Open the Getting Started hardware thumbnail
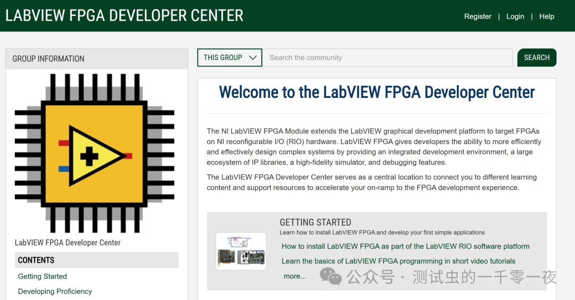The height and width of the screenshot is (300, 575). click(241, 251)
